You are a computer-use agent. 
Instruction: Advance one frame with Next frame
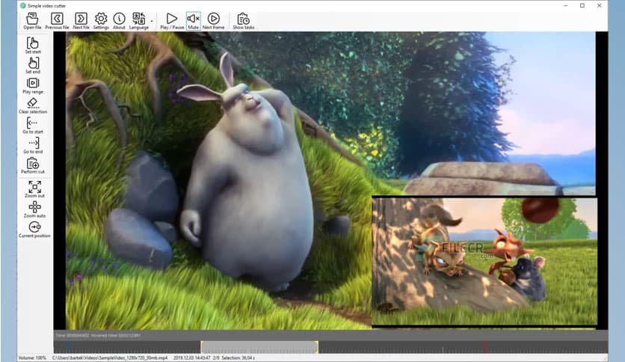coord(213,21)
